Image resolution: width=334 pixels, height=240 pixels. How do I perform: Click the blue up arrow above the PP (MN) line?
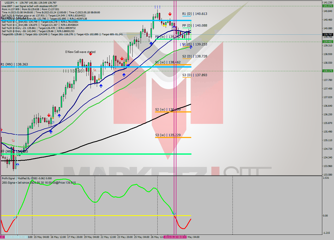(51, 131)
